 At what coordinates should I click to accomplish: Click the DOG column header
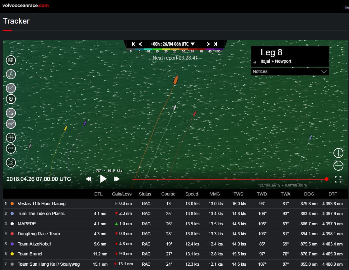pyautogui.click(x=309, y=194)
